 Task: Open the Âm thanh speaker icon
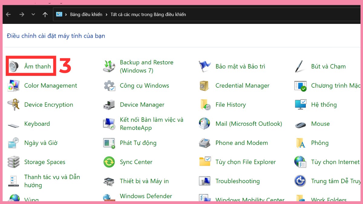tap(14, 66)
